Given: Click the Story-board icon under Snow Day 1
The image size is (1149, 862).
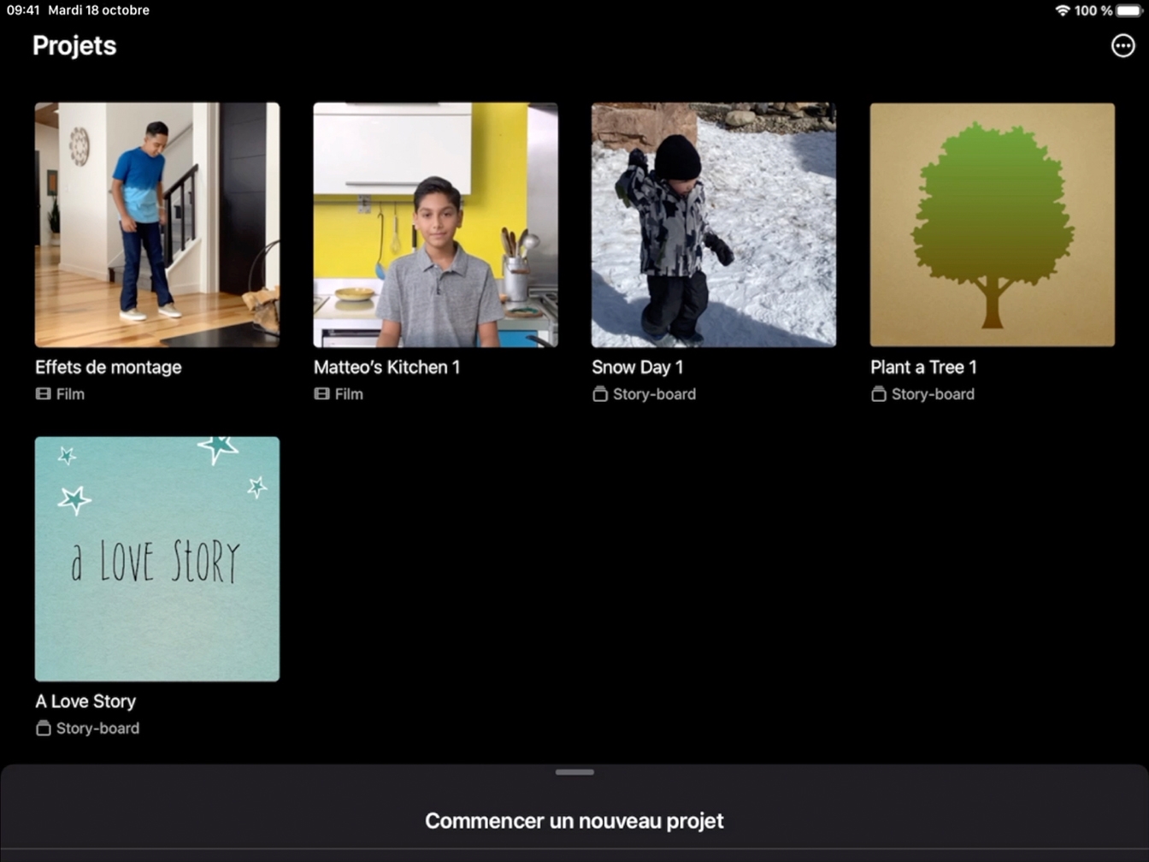Looking at the screenshot, I should coord(600,394).
